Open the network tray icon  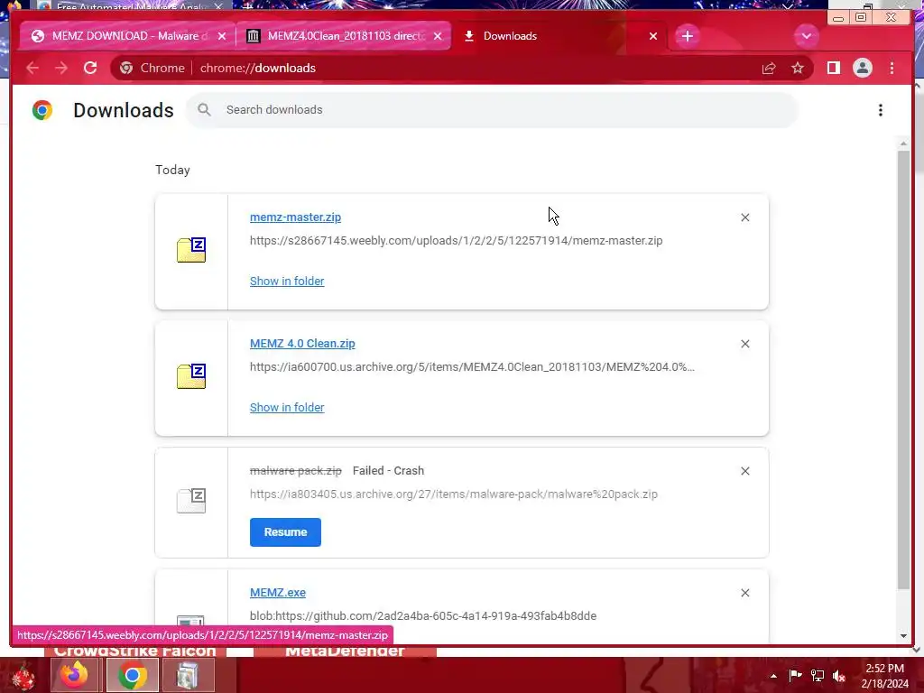pos(818,675)
